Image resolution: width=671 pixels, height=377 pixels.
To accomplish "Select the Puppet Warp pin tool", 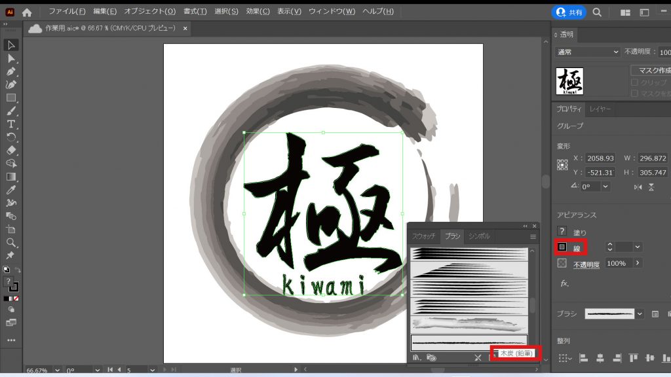I will pos(10,255).
